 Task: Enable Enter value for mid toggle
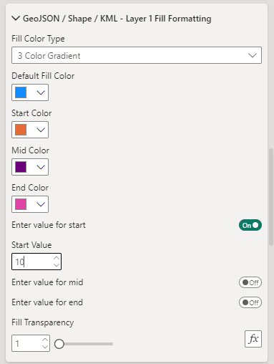[x=250, y=282]
